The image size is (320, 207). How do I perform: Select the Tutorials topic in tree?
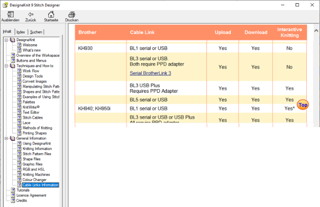click(x=23, y=190)
